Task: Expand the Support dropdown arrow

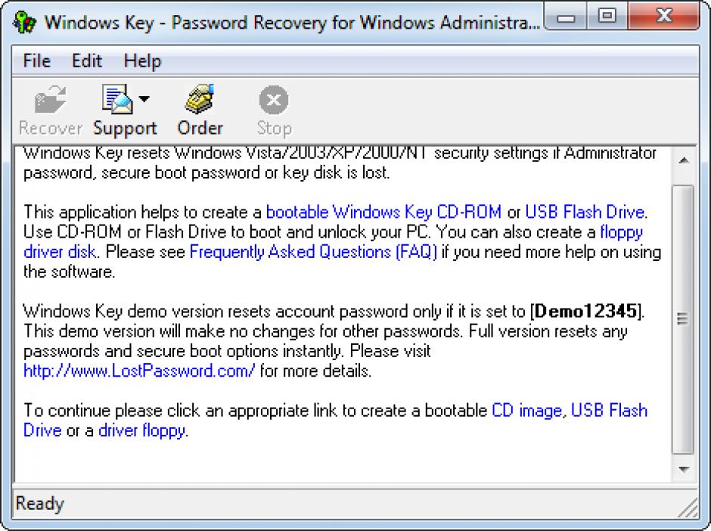Action: coord(144,99)
